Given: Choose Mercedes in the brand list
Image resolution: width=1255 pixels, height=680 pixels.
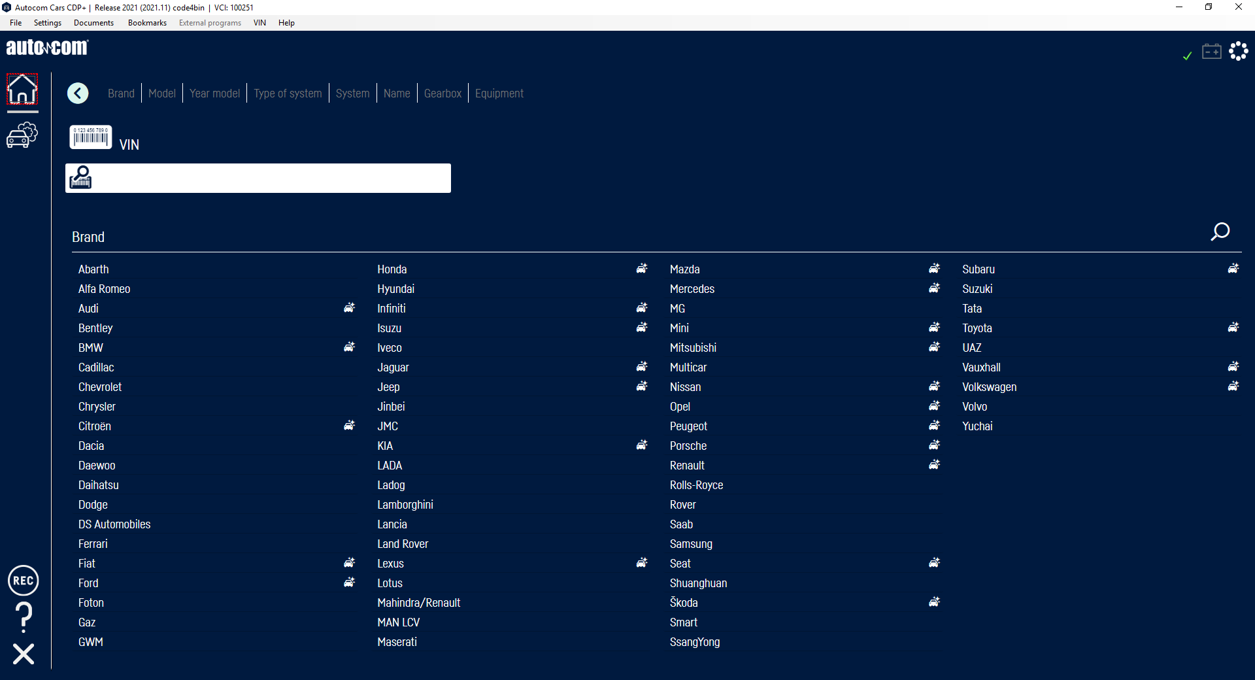Looking at the screenshot, I should point(692,289).
